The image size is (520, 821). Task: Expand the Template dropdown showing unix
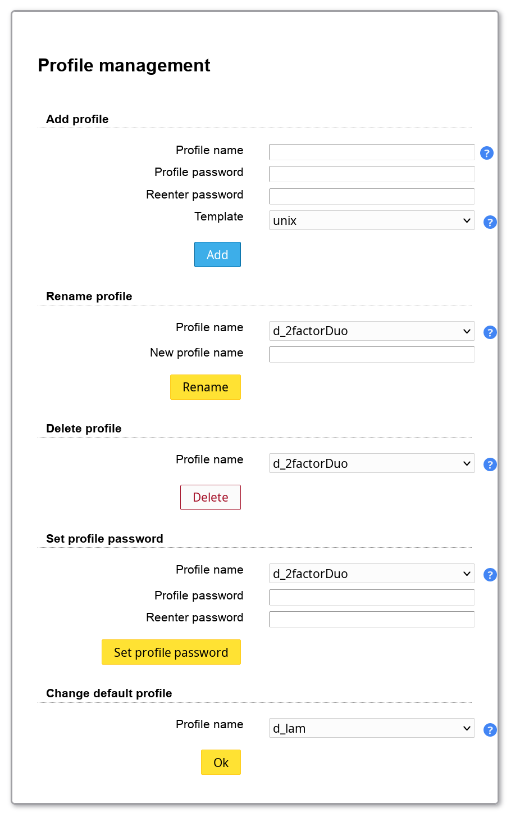[372, 220]
